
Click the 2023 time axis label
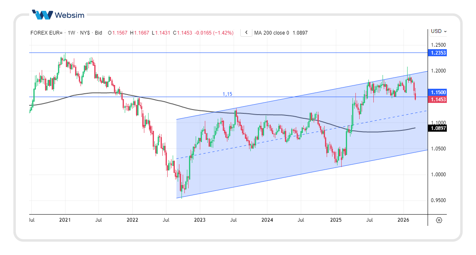coord(200,220)
